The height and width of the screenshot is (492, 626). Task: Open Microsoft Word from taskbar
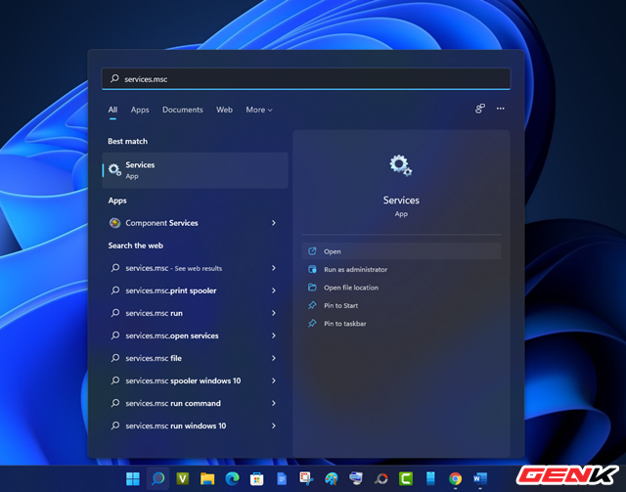coord(480,478)
